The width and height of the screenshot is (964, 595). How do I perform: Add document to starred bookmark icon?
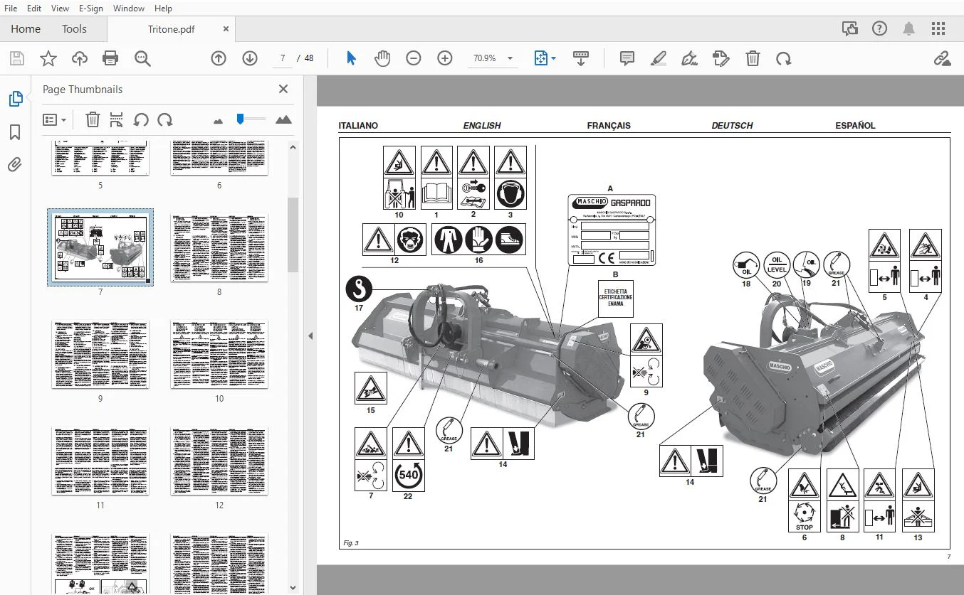click(x=48, y=58)
